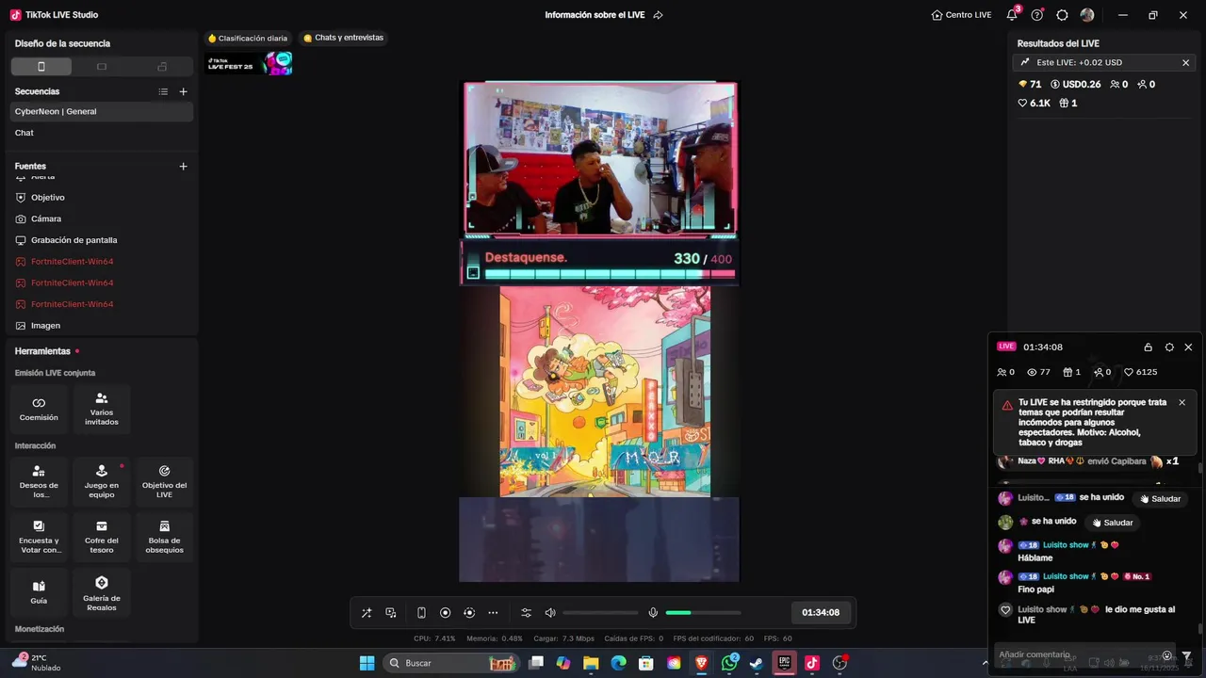
Task: Open the media music overlay tool
Action: [x=391, y=613]
